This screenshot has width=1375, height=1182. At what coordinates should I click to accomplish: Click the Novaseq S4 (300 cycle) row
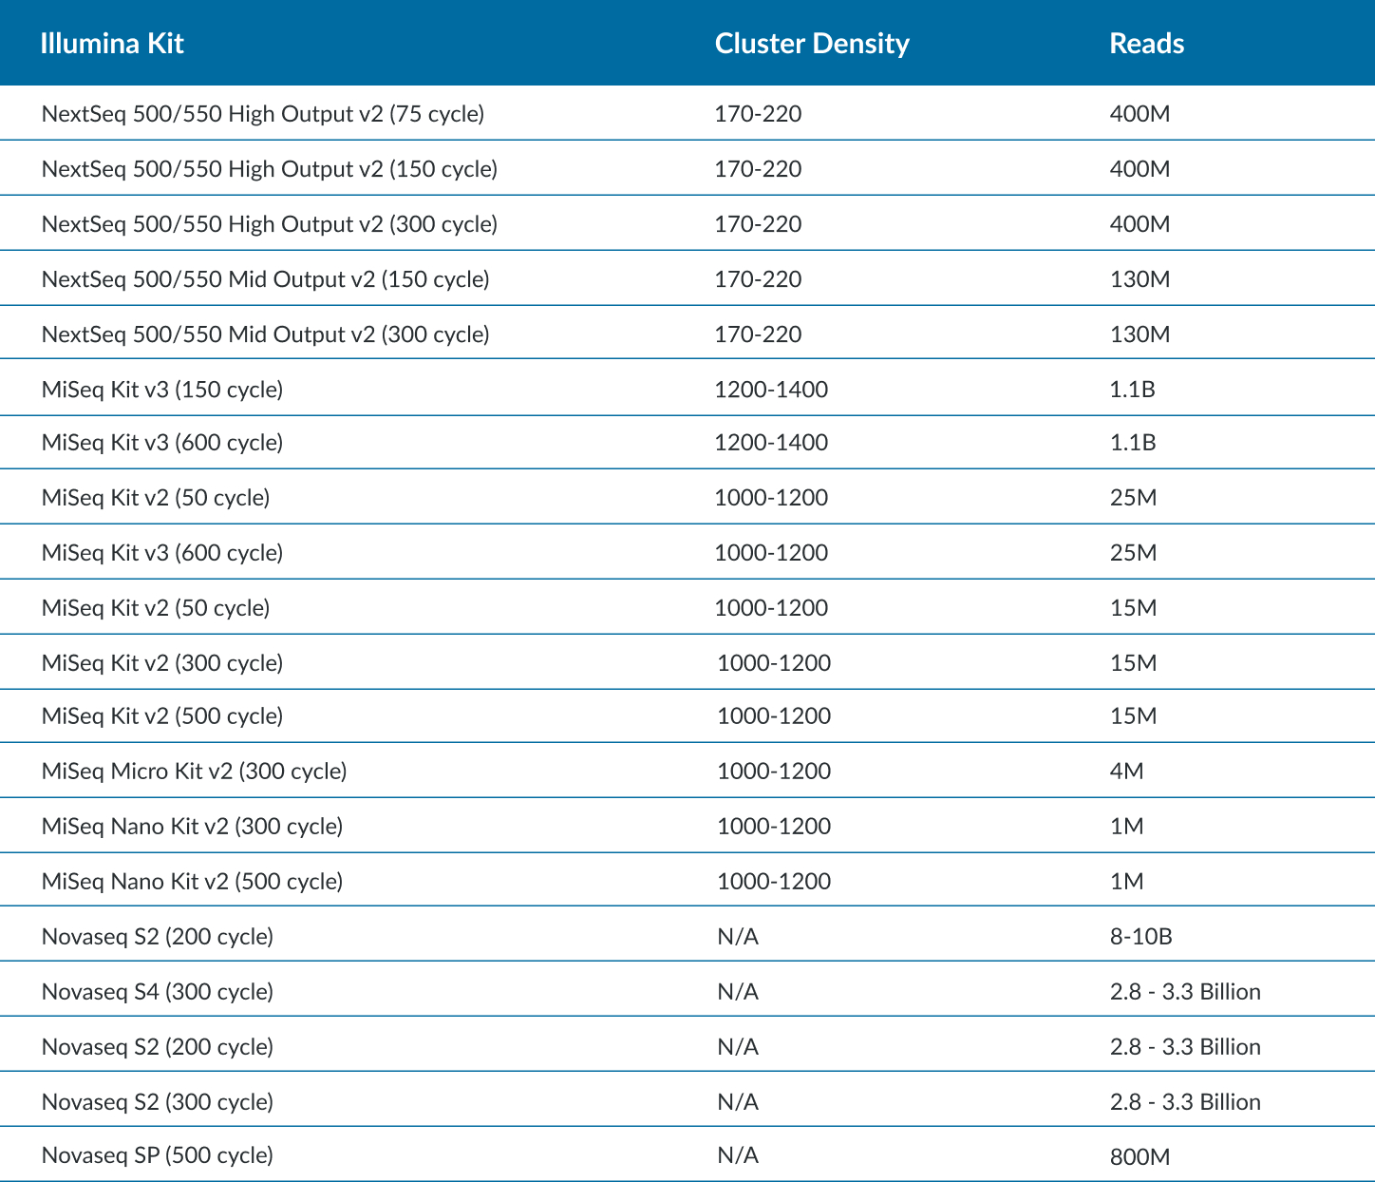pos(158,992)
